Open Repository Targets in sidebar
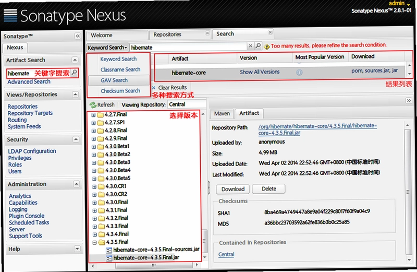Image resolution: width=417 pixels, height=272 pixels. click(x=30, y=113)
